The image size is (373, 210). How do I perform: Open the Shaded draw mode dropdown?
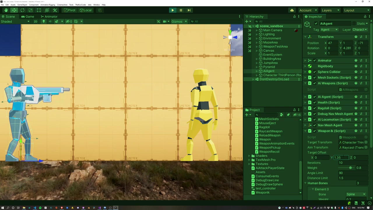[x=15, y=21]
